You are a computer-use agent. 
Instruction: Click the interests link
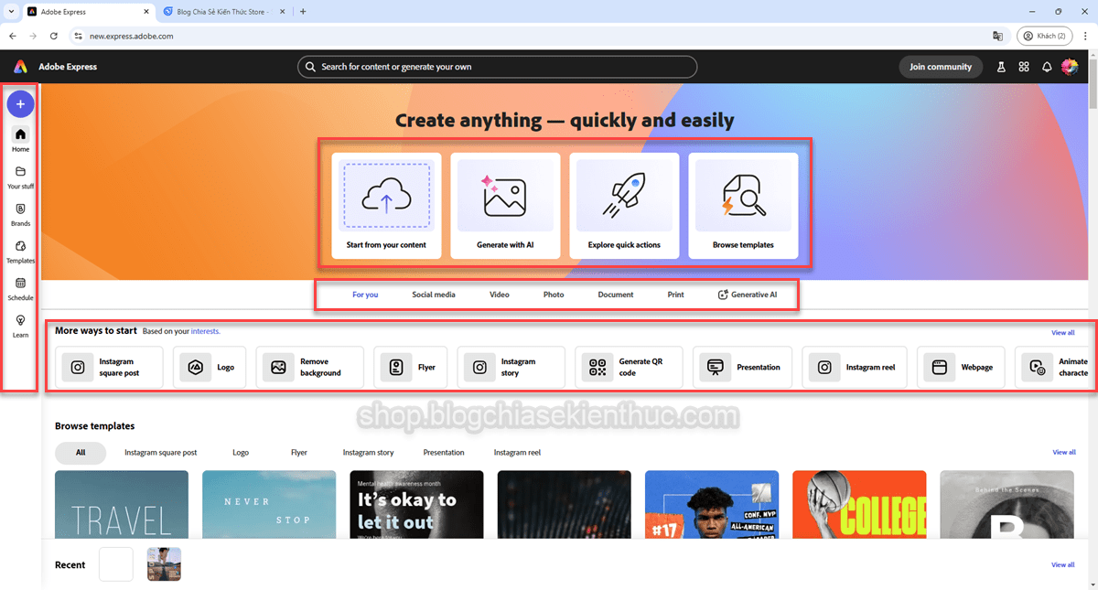click(205, 331)
